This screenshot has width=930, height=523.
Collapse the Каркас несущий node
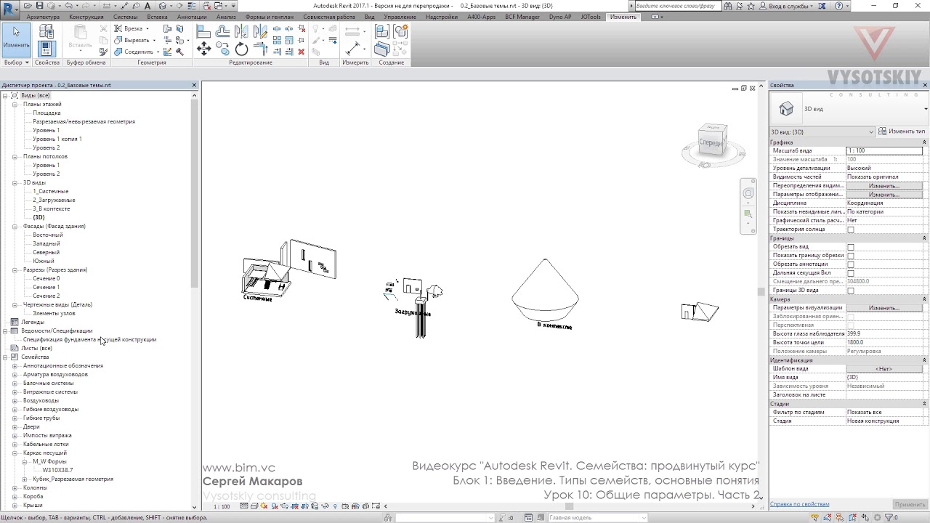pos(15,453)
